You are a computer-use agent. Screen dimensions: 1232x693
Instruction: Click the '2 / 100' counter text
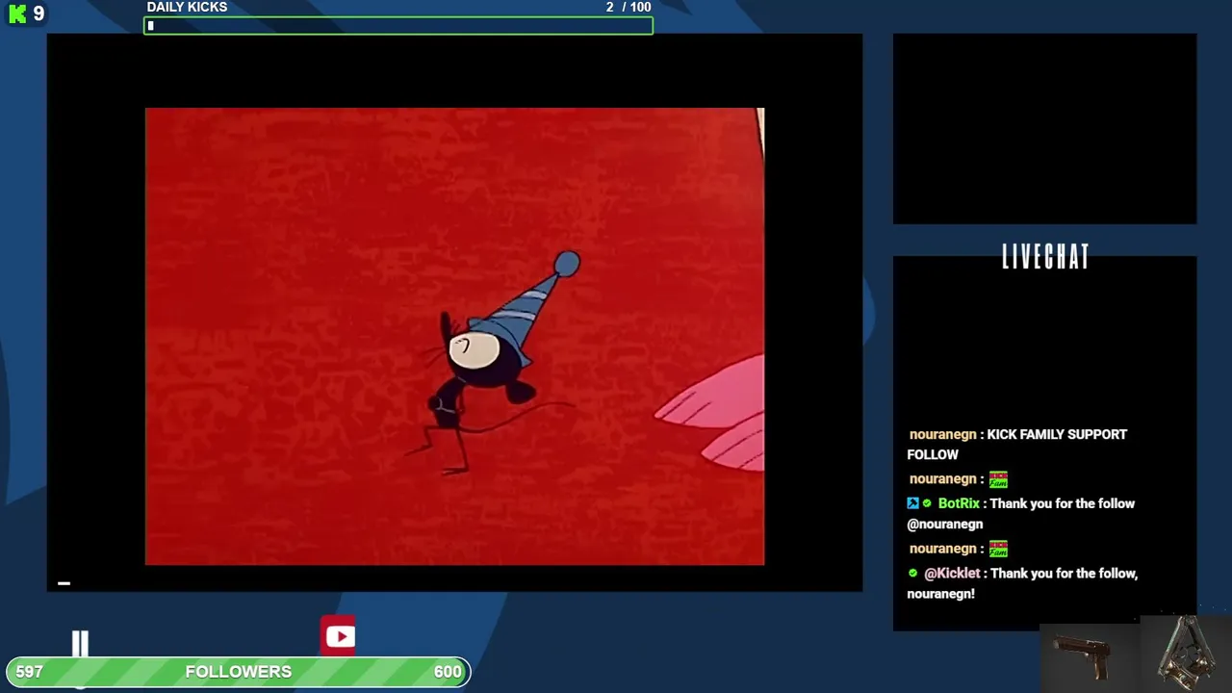click(629, 8)
